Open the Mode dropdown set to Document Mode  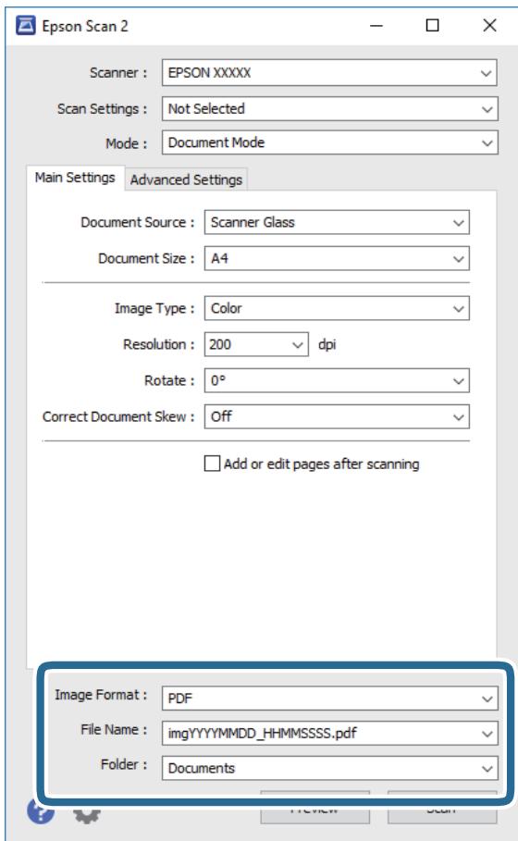click(329, 142)
